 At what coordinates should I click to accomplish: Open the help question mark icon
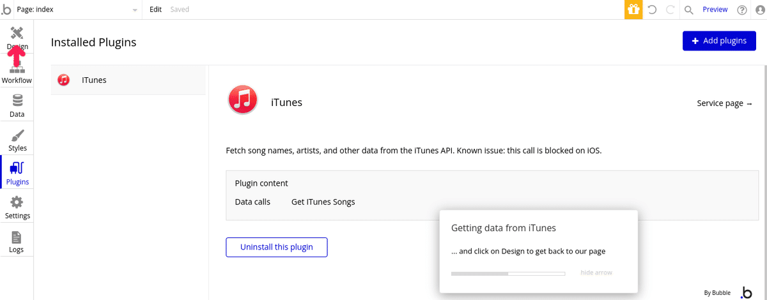(742, 10)
